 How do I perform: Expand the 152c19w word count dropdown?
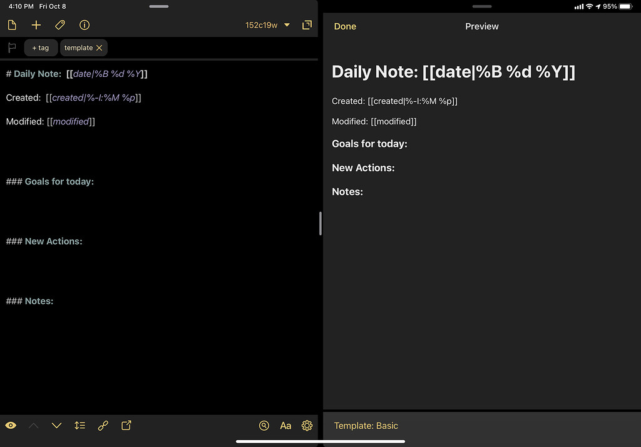click(x=268, y=25)
